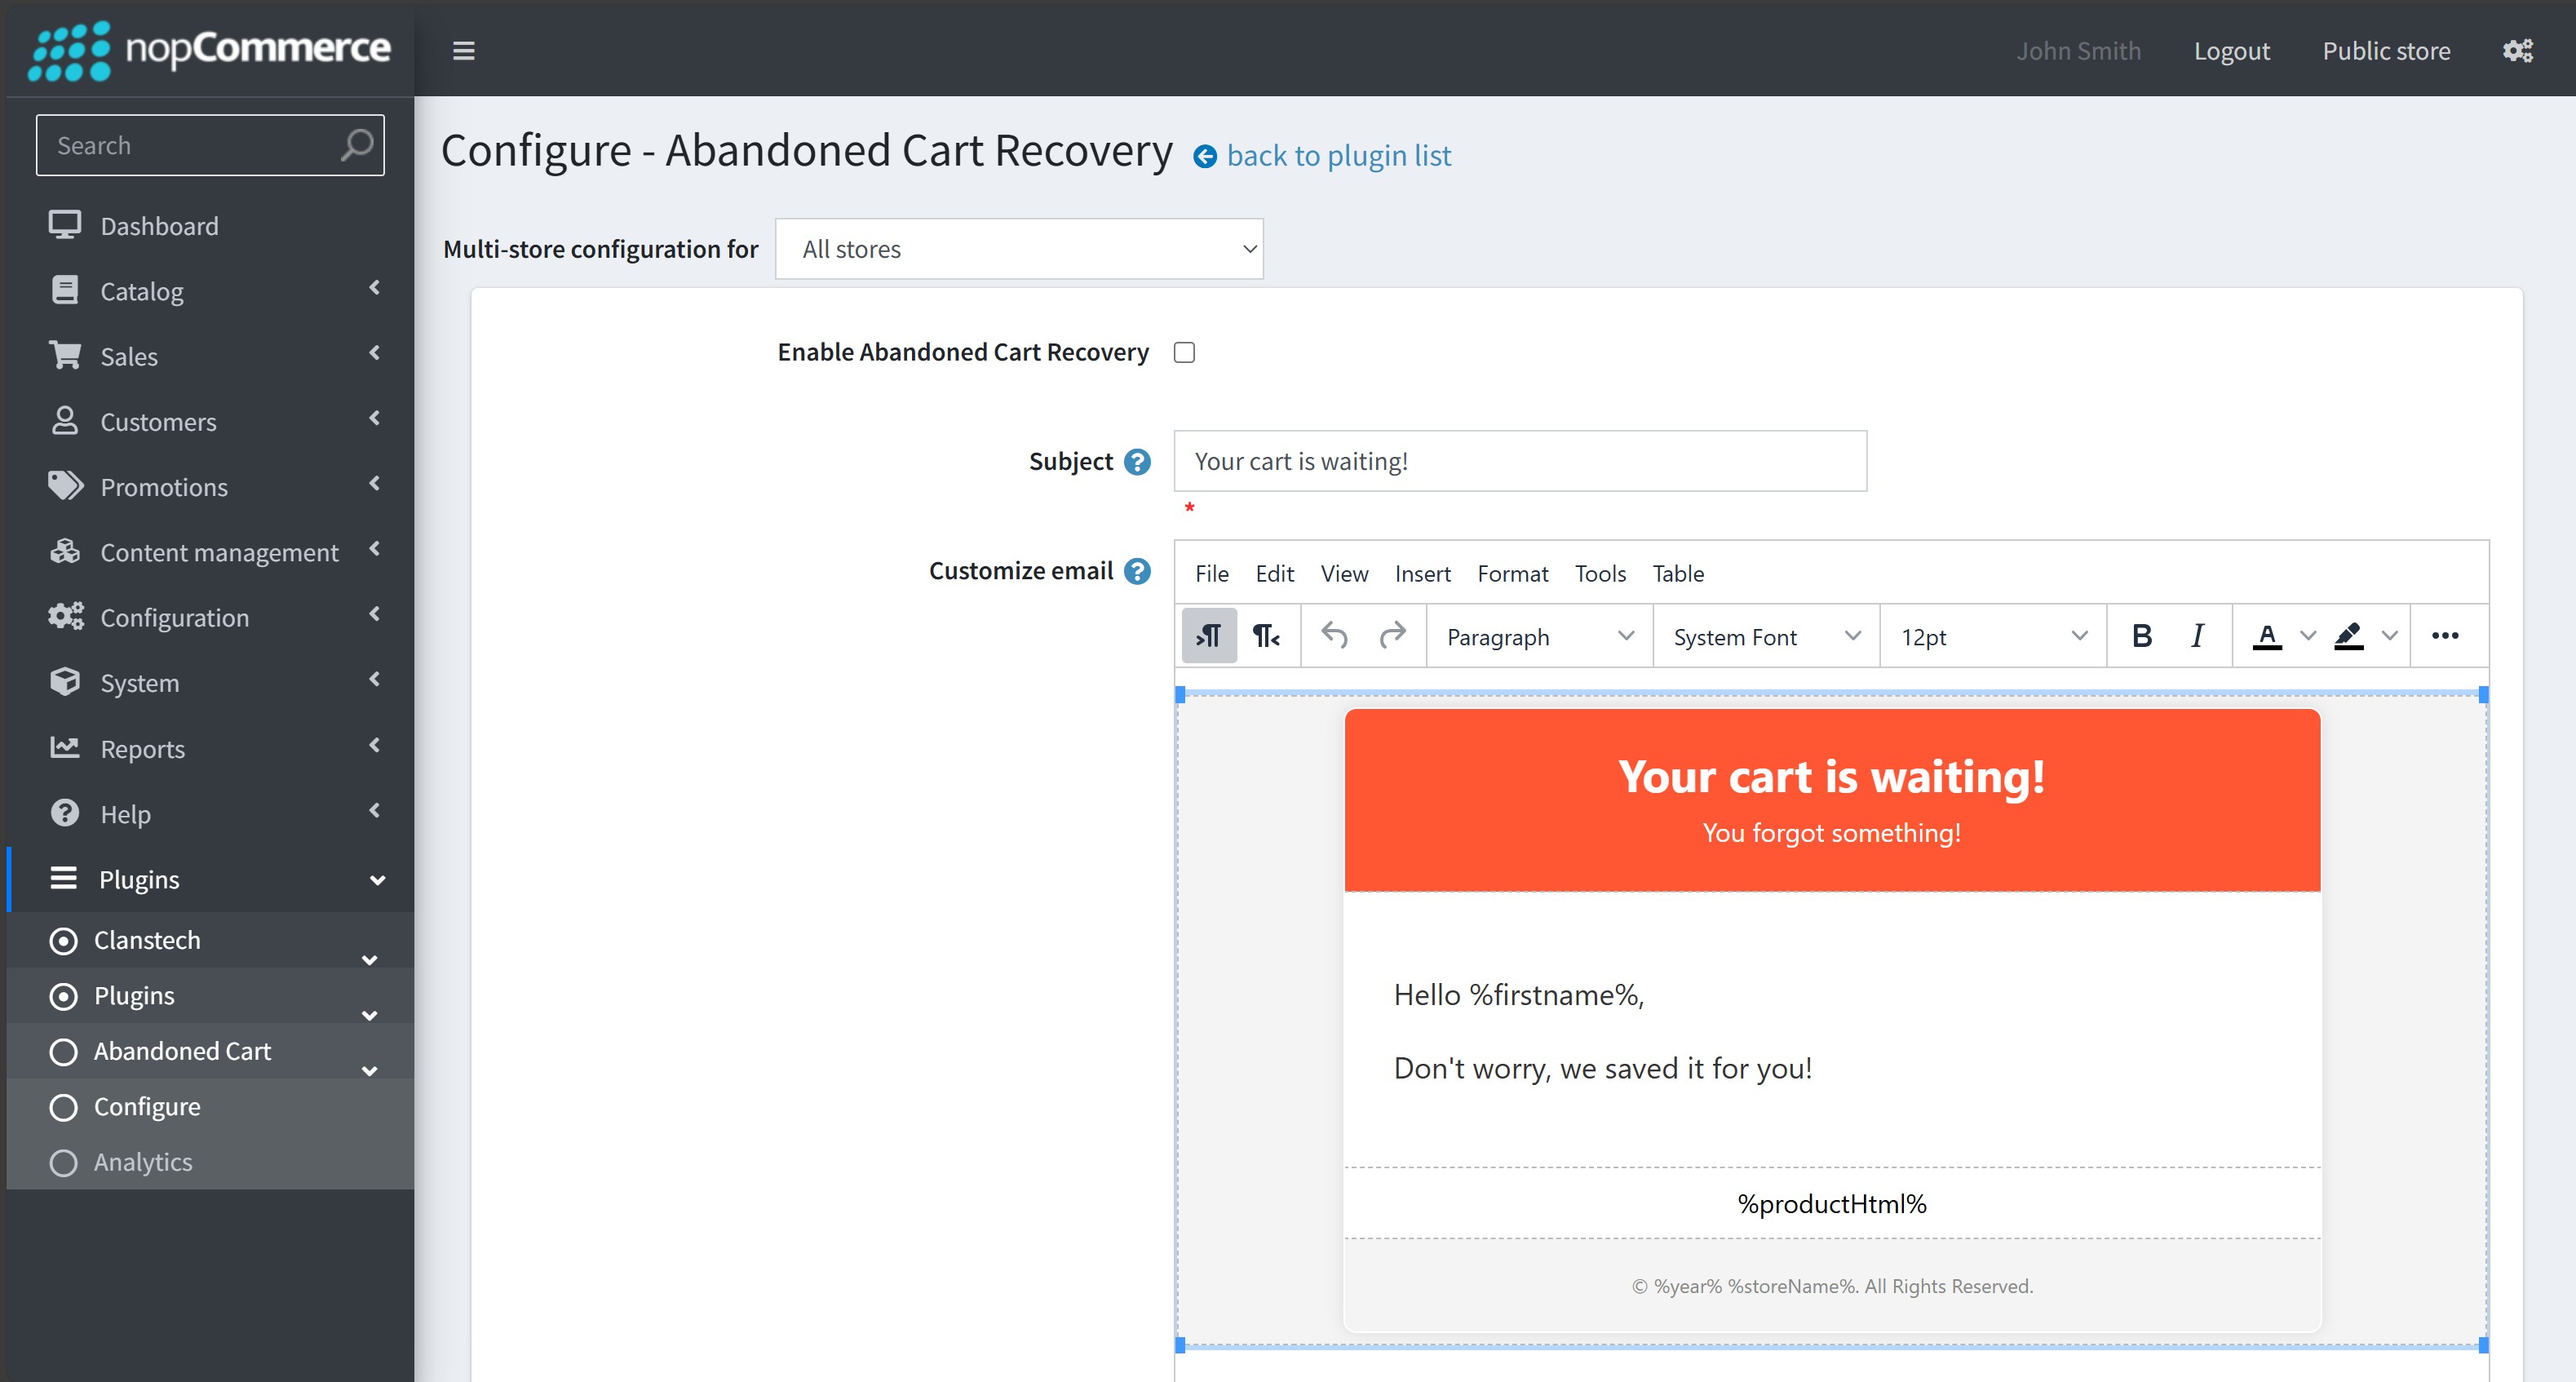Open the System Font dropdown
2576x1382 pixels.
click(1767, 636)
